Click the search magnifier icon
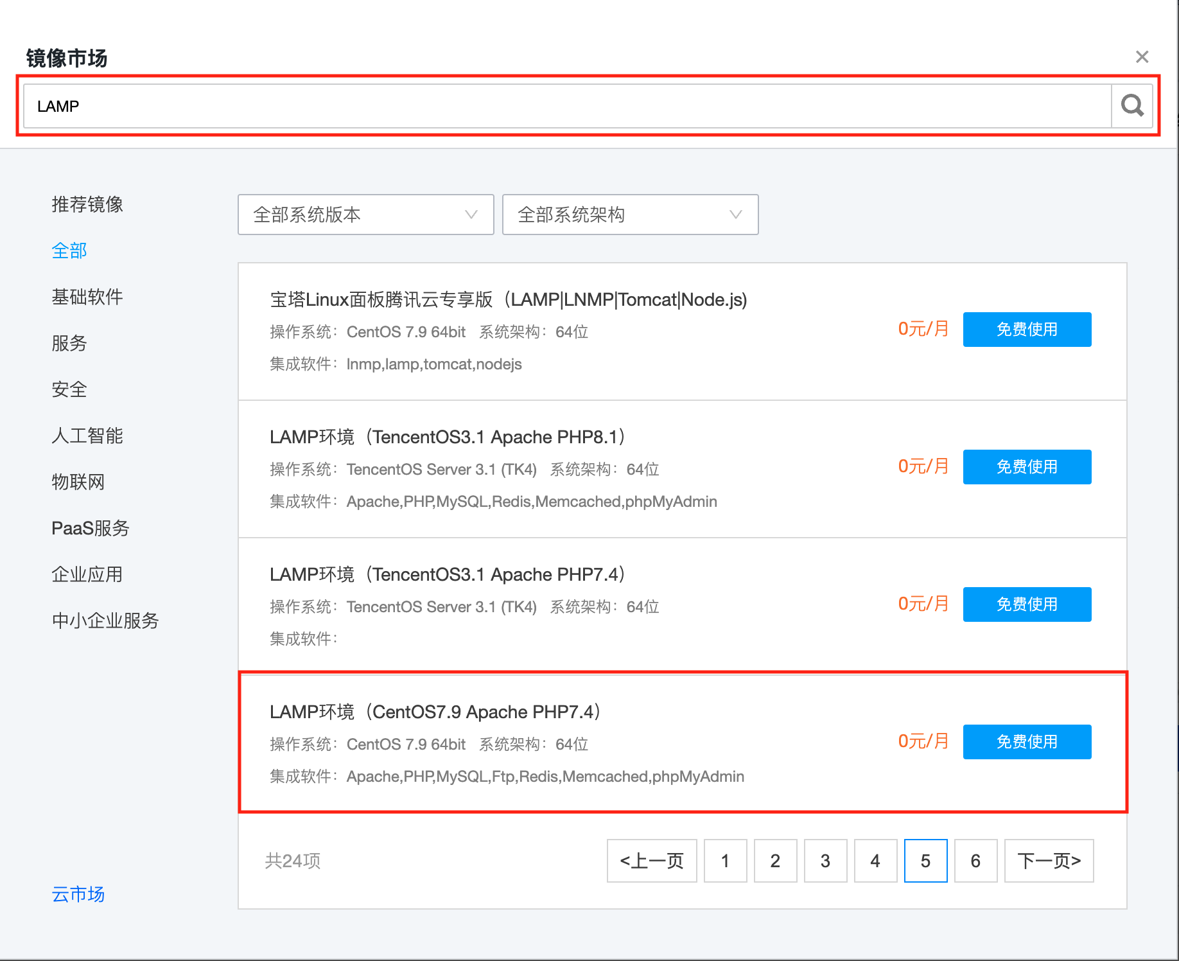1179x961 pixels. [1132, 105]
